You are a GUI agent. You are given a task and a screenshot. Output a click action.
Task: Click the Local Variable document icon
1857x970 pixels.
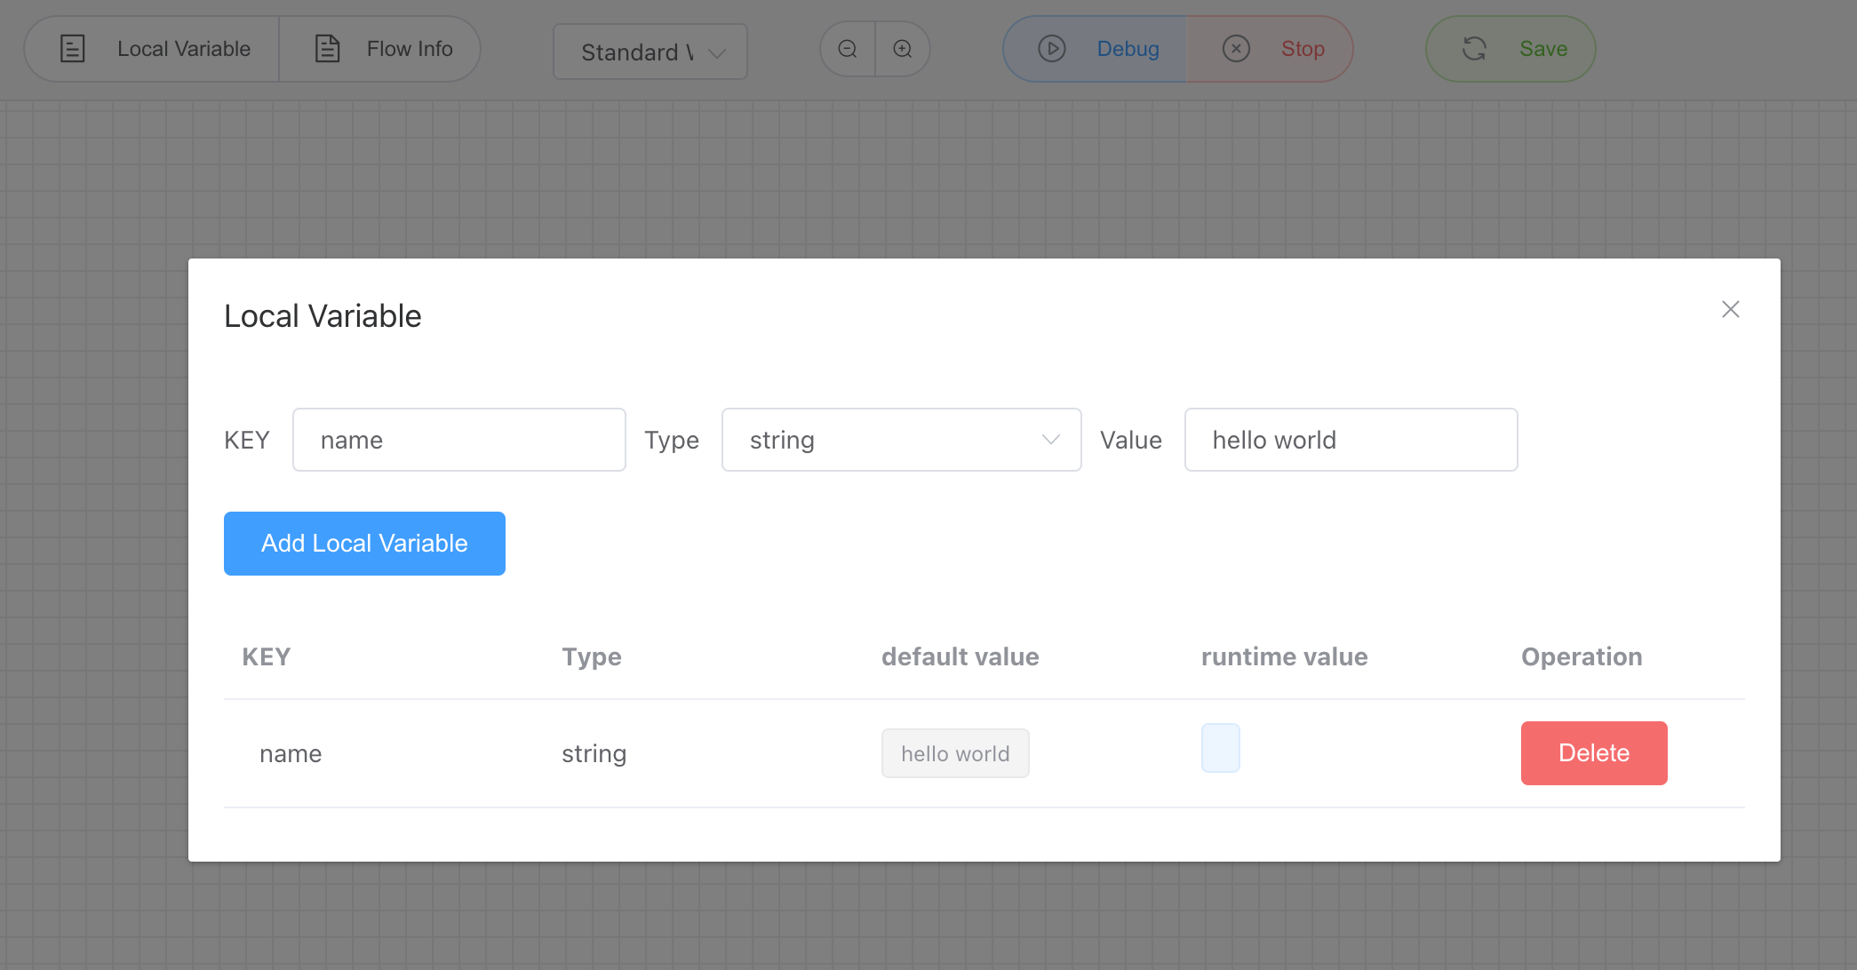click(72, 49)
